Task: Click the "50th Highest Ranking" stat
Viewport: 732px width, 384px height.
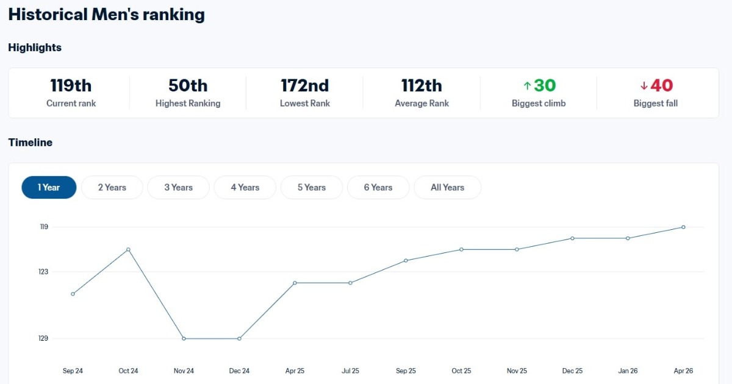Action: click(187, 93)
